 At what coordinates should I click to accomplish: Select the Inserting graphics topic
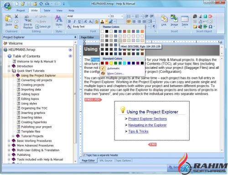[x=33, y=113]
